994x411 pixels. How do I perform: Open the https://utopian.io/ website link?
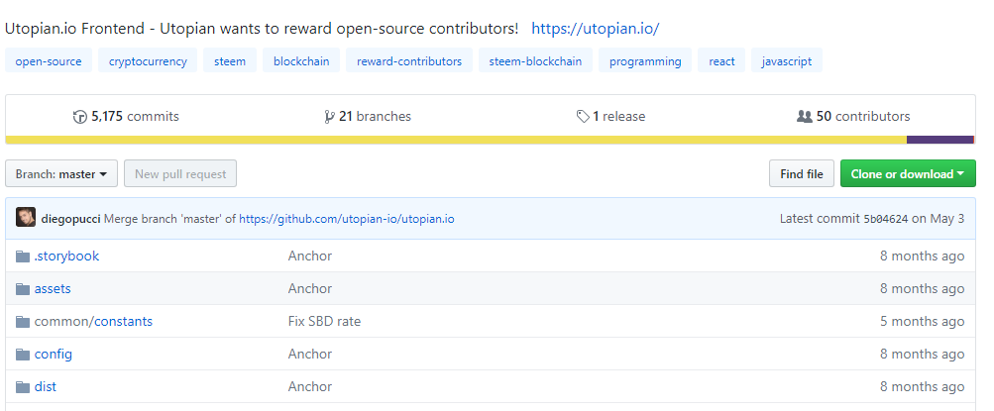596,29
